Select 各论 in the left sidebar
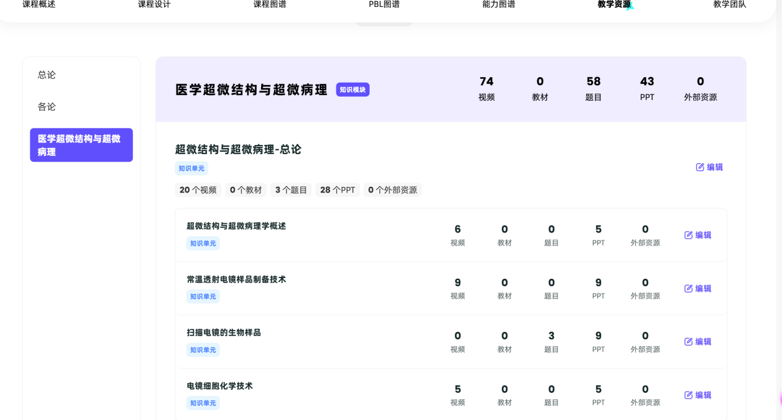Image resolution: width=782 pixels, height=420 pixels. click(47, 107)
